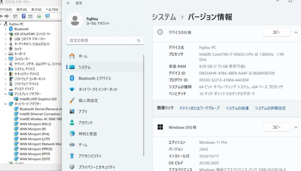
Task: Click install date value 2024/10/17
Action: click(x=209, y=156)
